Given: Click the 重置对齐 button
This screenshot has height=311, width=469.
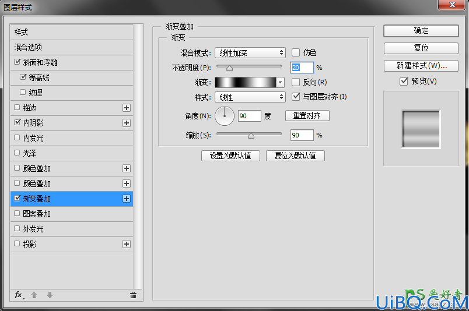Looking at the screenshot, I should click(307, 116).
